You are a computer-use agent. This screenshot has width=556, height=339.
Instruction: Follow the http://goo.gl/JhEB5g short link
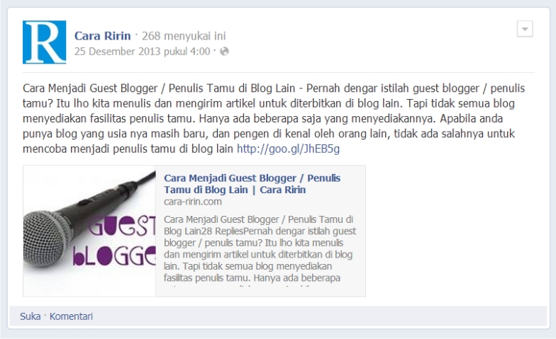pos(288,149)
